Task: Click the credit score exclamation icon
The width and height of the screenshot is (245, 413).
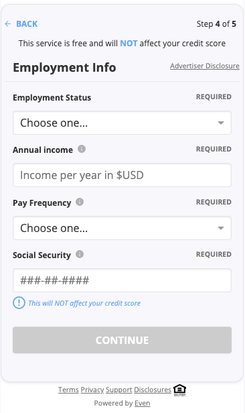Action: 19,303
